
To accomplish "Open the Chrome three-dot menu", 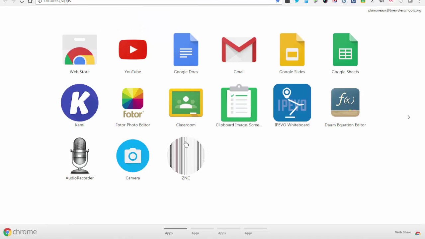I will coord(420,1).
